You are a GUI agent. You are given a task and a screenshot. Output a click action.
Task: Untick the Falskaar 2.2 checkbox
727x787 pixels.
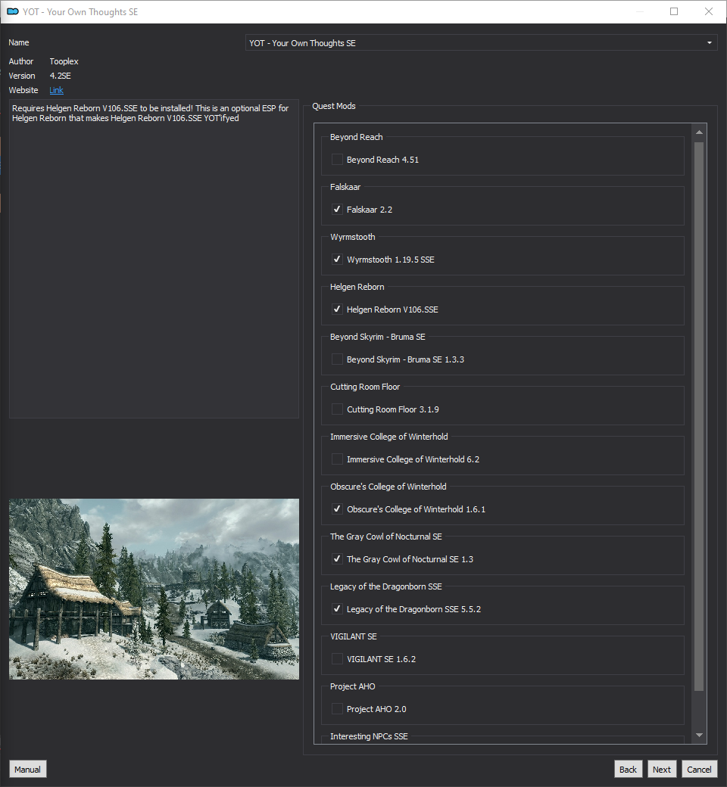click(x=337, y=210)
